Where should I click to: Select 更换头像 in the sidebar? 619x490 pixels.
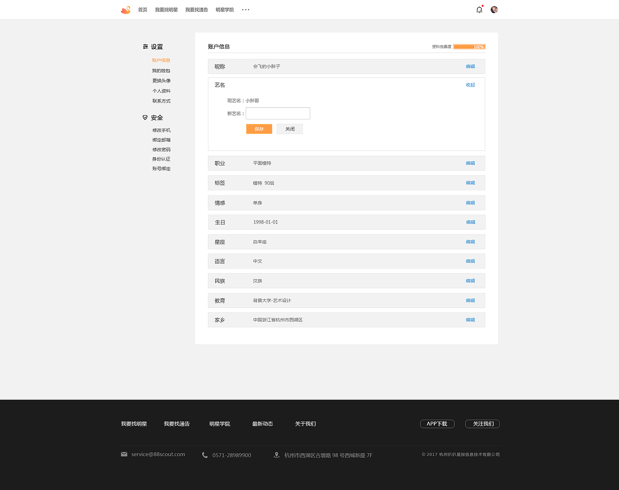click(x=162, y=81)
